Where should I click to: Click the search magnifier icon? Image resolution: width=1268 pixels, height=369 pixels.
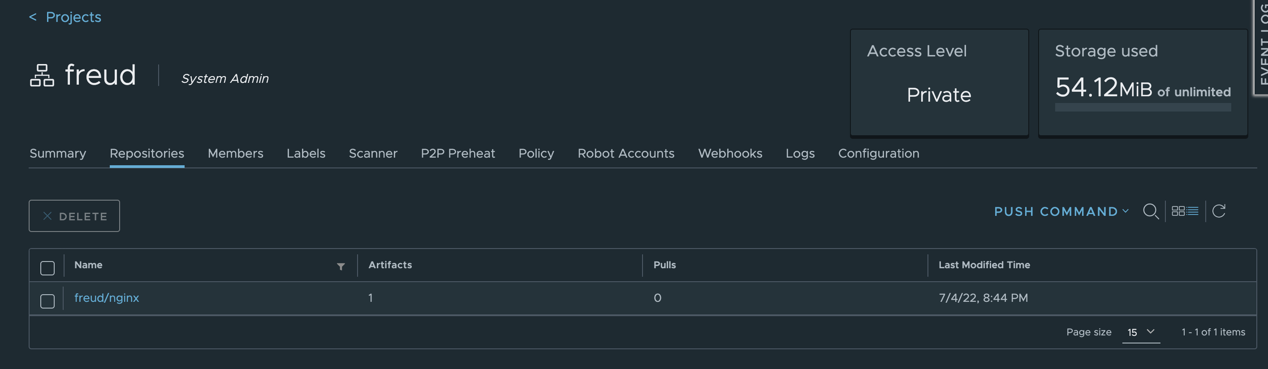(x=1150, y=211)
